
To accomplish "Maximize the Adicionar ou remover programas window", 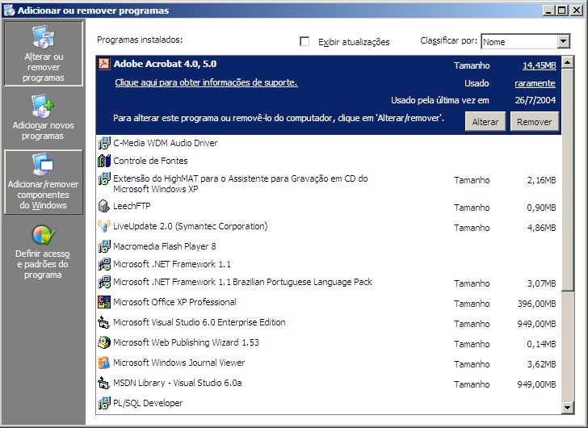I will point(562,10).
